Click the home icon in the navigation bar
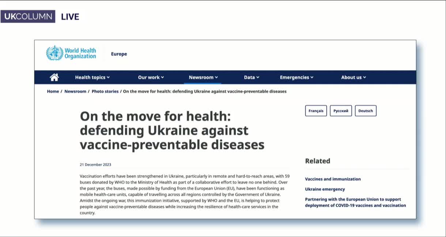 [54, 77]
